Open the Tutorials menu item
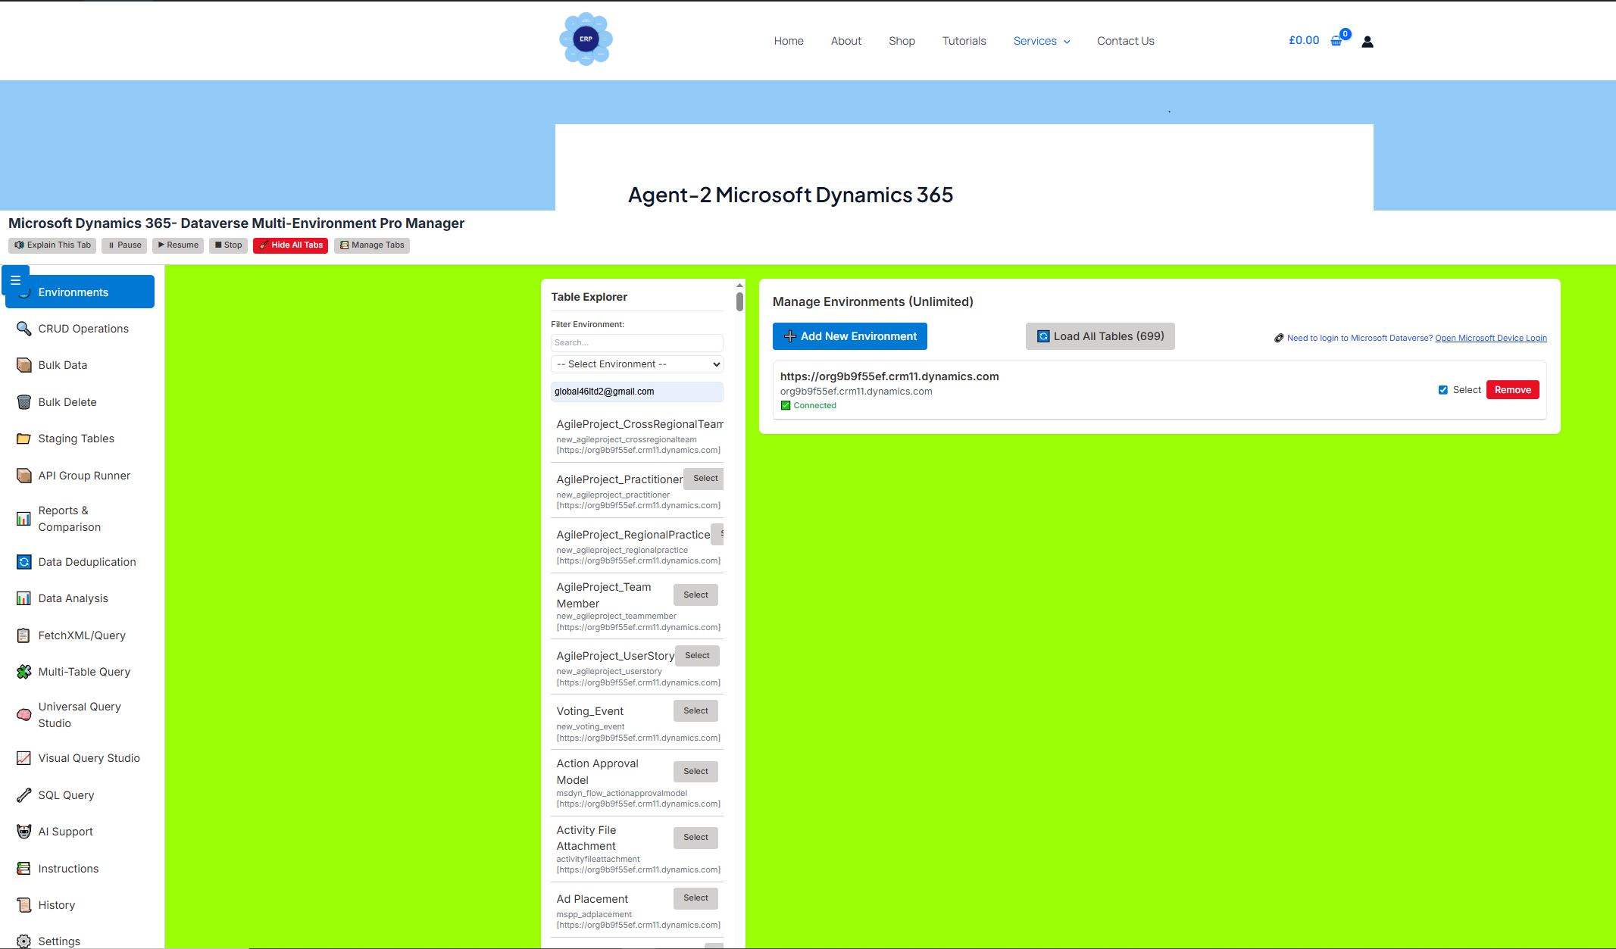The height and width of the screenshot is (949, 1616). click(x=964, y=41)
